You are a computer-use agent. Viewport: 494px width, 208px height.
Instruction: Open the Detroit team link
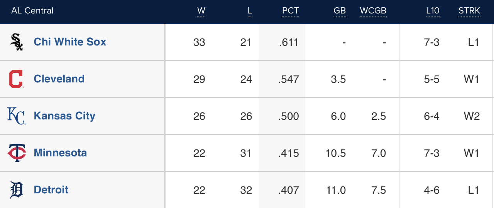[51, 190]
